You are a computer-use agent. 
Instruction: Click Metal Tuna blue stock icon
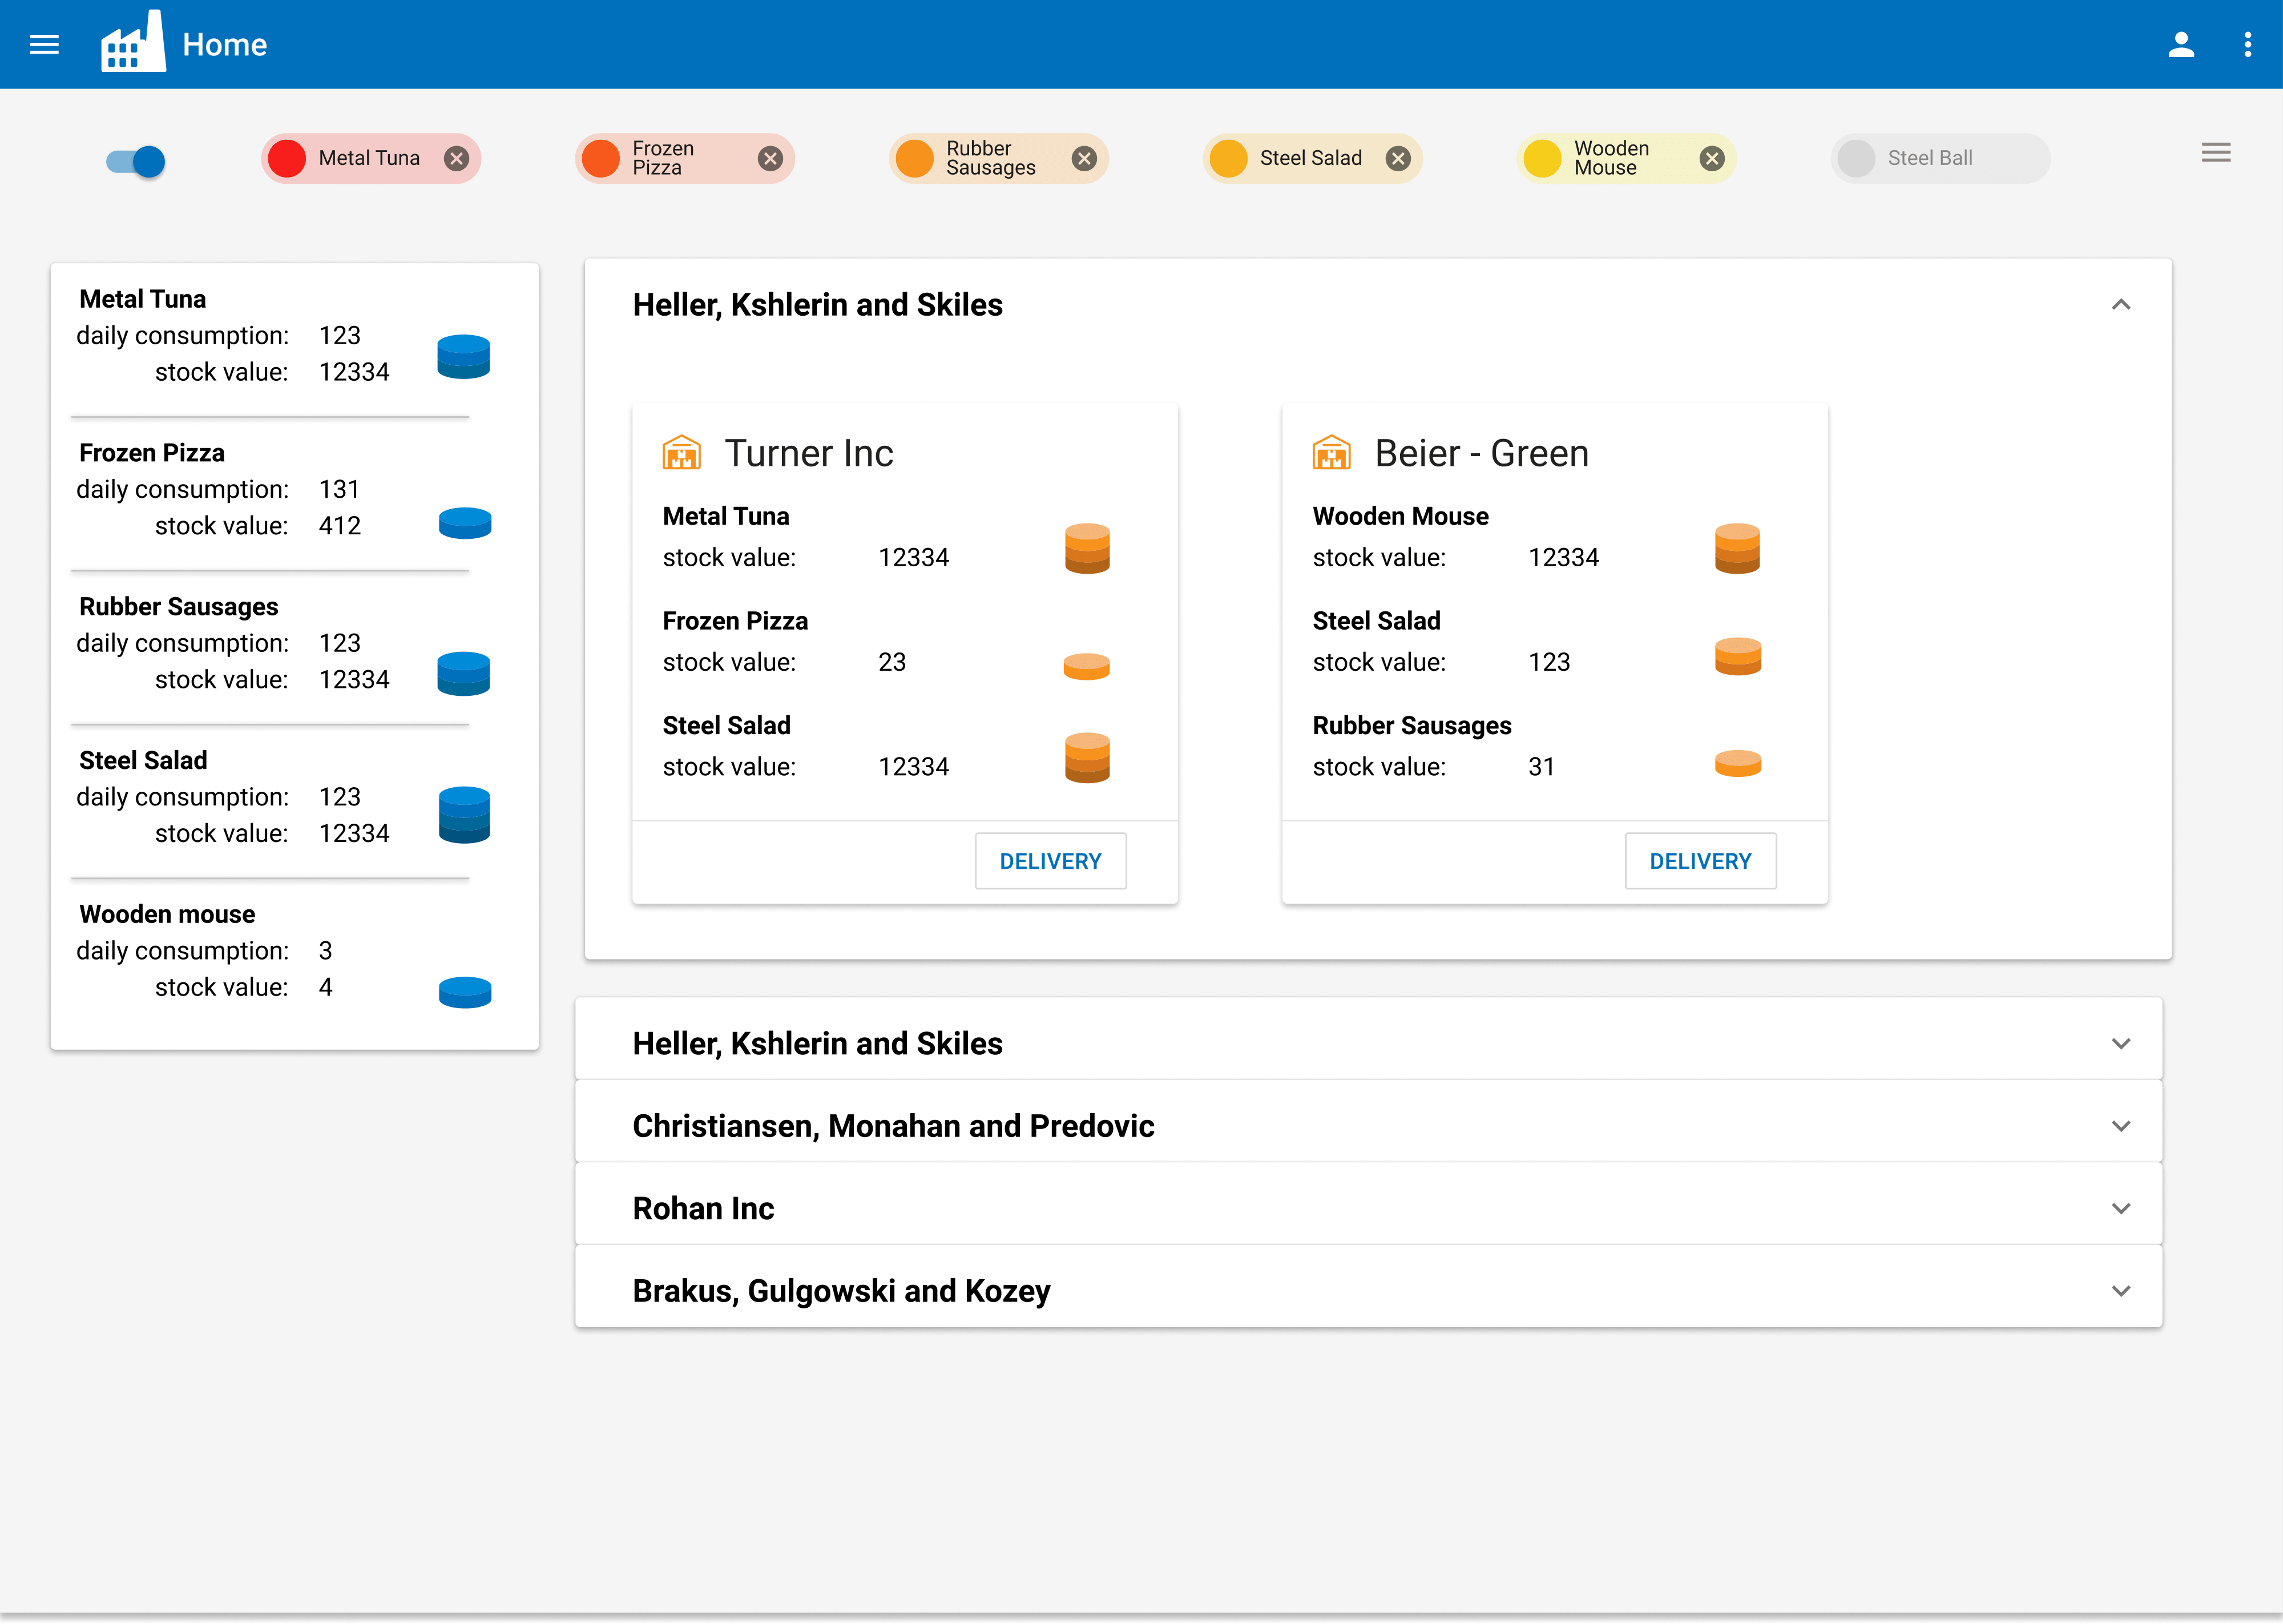pyautogui.click(x=464, y=357)
